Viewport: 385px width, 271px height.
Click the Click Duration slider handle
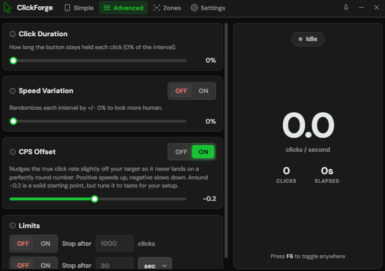[x=13, y=61]
